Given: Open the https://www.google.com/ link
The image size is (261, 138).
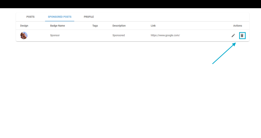Looking at the screenshot, I should point(165,35).
